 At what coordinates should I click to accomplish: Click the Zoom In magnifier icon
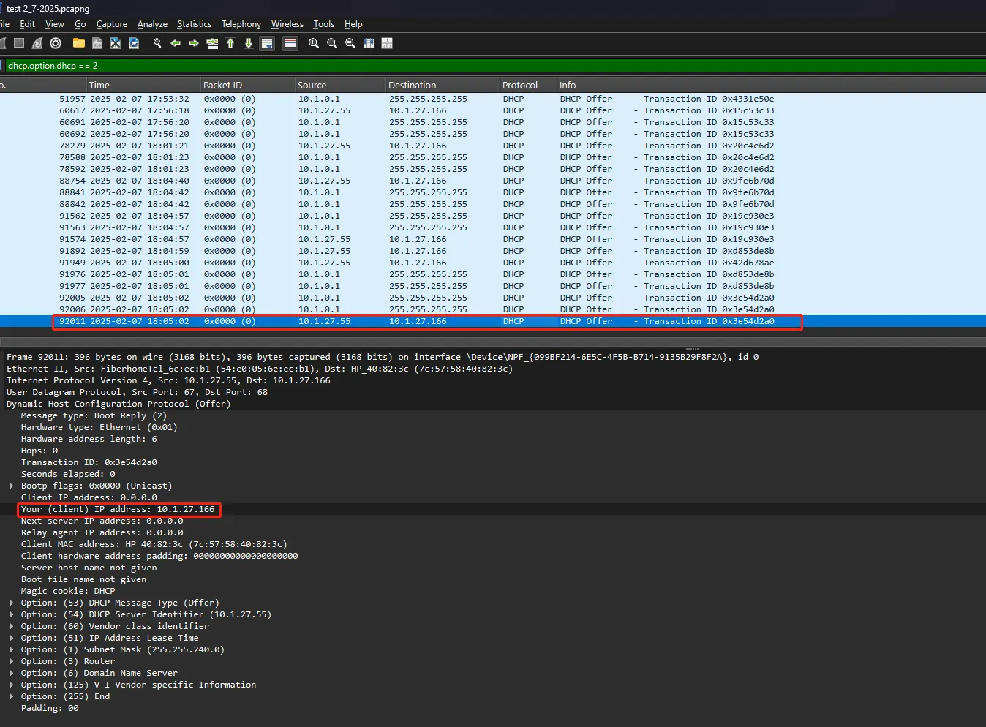tap(313, 43)
